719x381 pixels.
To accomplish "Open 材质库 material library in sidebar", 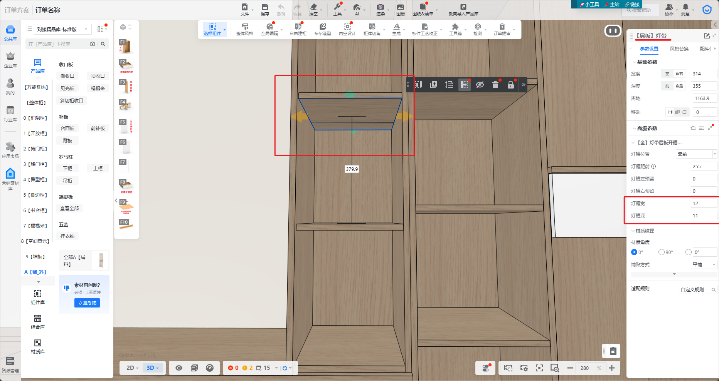I will [x=38, y=346].
